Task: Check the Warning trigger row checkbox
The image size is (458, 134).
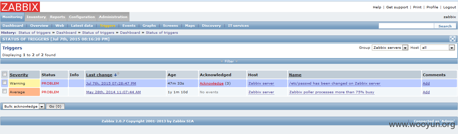Action: tap(4, 83)
